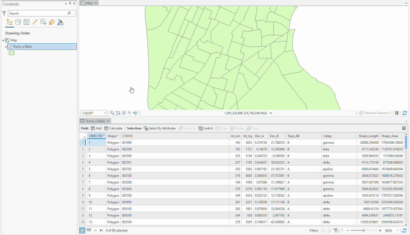The height and width of the screenshot is (235, 410).
Task: Click the north arrow icon on map status bar
Action: tap(135, 113)
